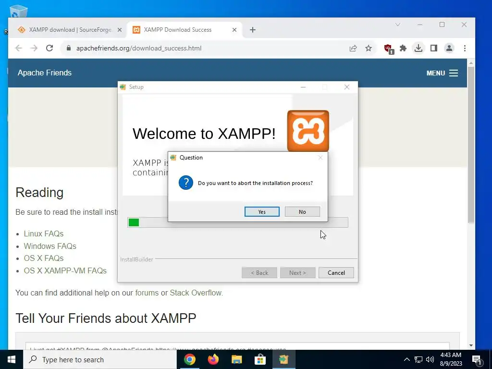Click the disabled Back button in Setup
This screenshot has width=492, height=369.
pos(259,273)
